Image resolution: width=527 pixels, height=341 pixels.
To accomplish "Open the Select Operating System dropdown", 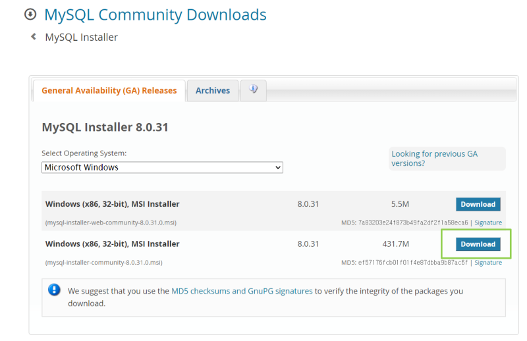I will tap(162, 167).
